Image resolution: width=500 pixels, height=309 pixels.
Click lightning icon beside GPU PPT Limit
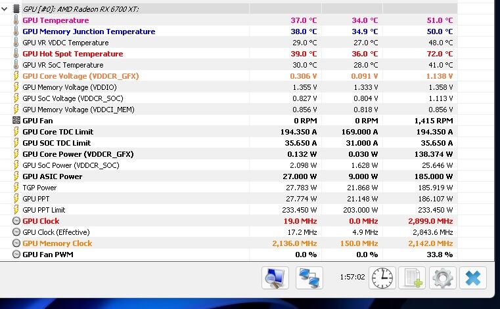coord(16,210)
